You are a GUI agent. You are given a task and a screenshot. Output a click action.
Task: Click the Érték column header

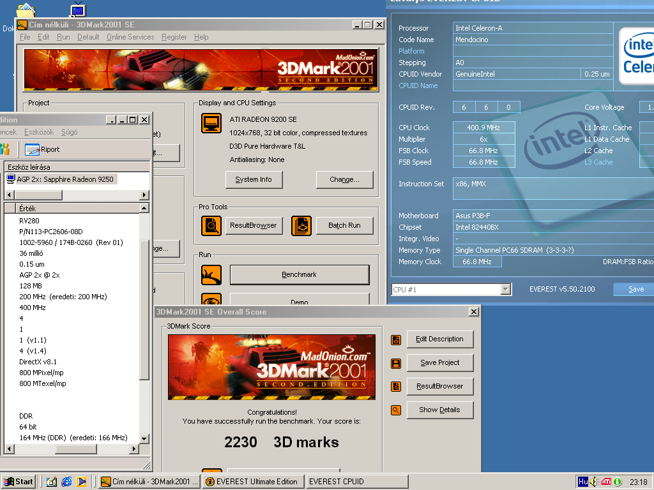click(77, 209)
